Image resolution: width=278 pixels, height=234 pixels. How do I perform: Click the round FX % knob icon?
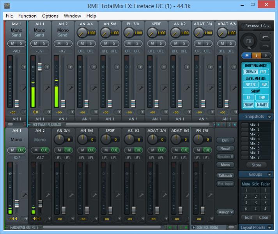[x=248, y=41]
